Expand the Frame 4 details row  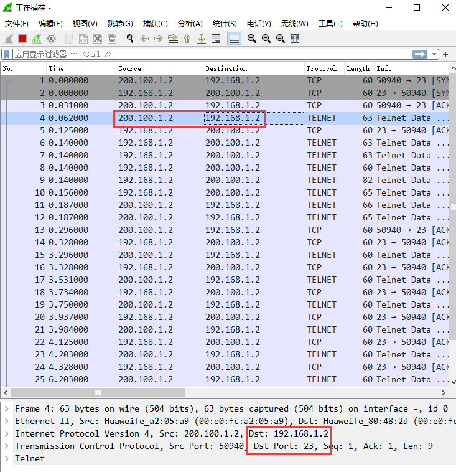tap(7, 408)
